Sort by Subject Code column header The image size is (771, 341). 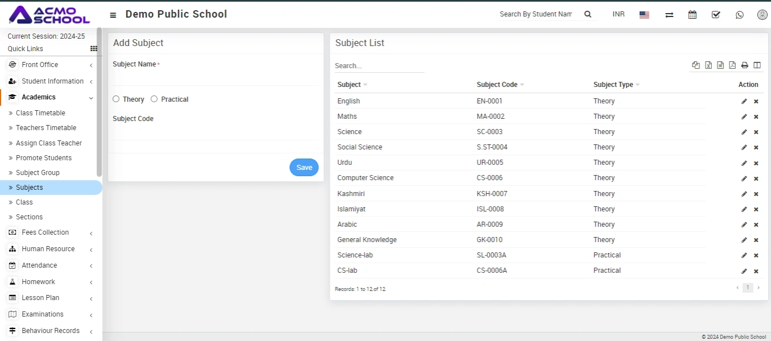click(497, 85)
